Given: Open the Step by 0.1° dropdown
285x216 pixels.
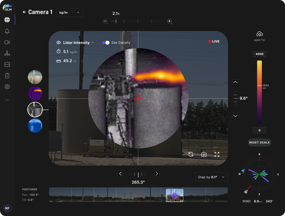Looking at the screenshot, I should 211,177.
